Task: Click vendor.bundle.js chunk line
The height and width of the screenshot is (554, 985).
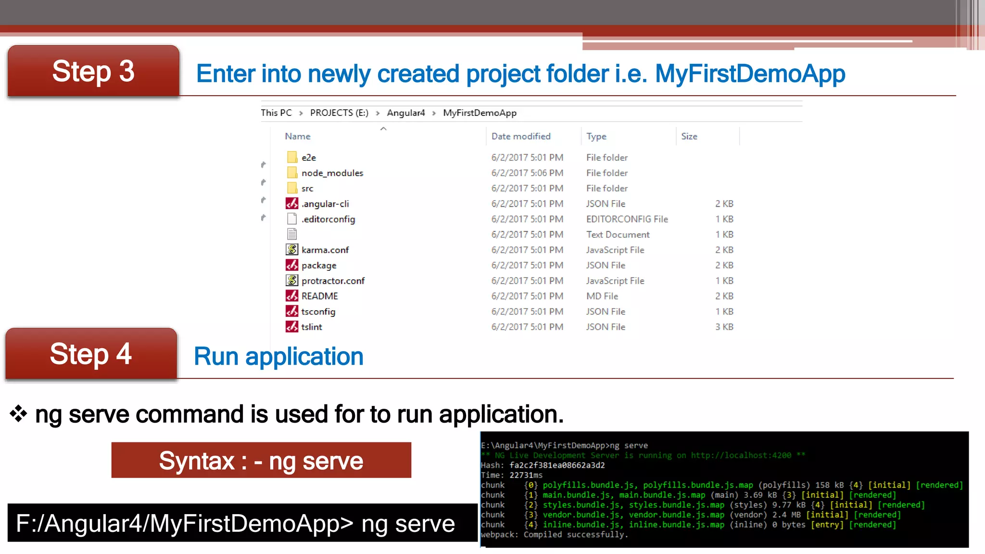Action: pos(691,515)
